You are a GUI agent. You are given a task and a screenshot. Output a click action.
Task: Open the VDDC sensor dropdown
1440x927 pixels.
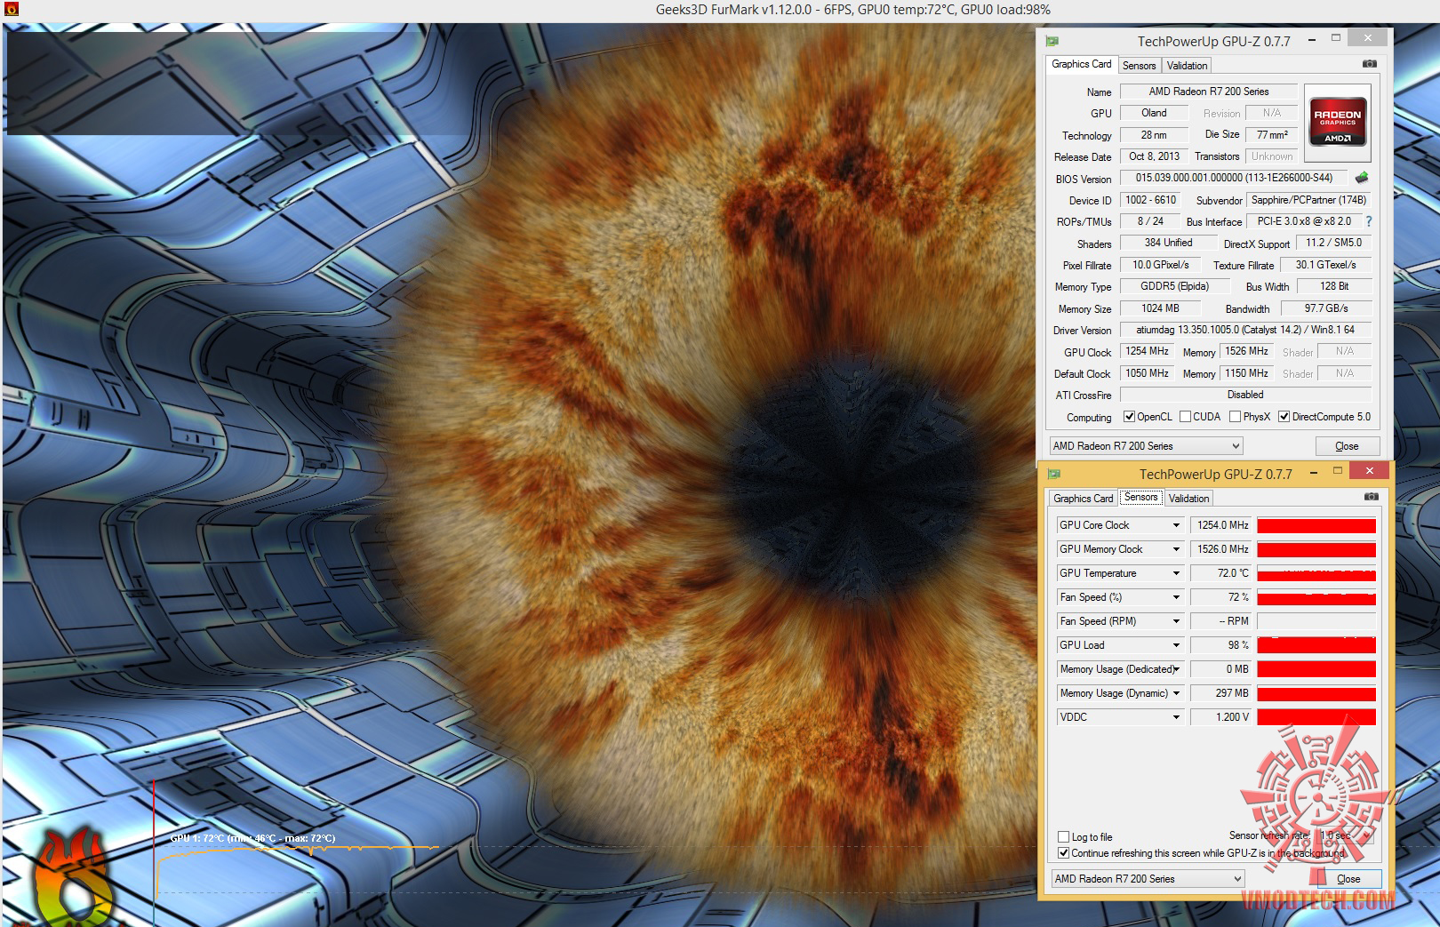click(1176, 717)
